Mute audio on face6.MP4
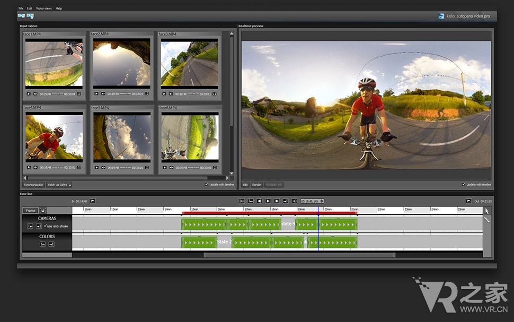Image resolution: width=514 pixels, height=322 pixels. click(172, 168)
